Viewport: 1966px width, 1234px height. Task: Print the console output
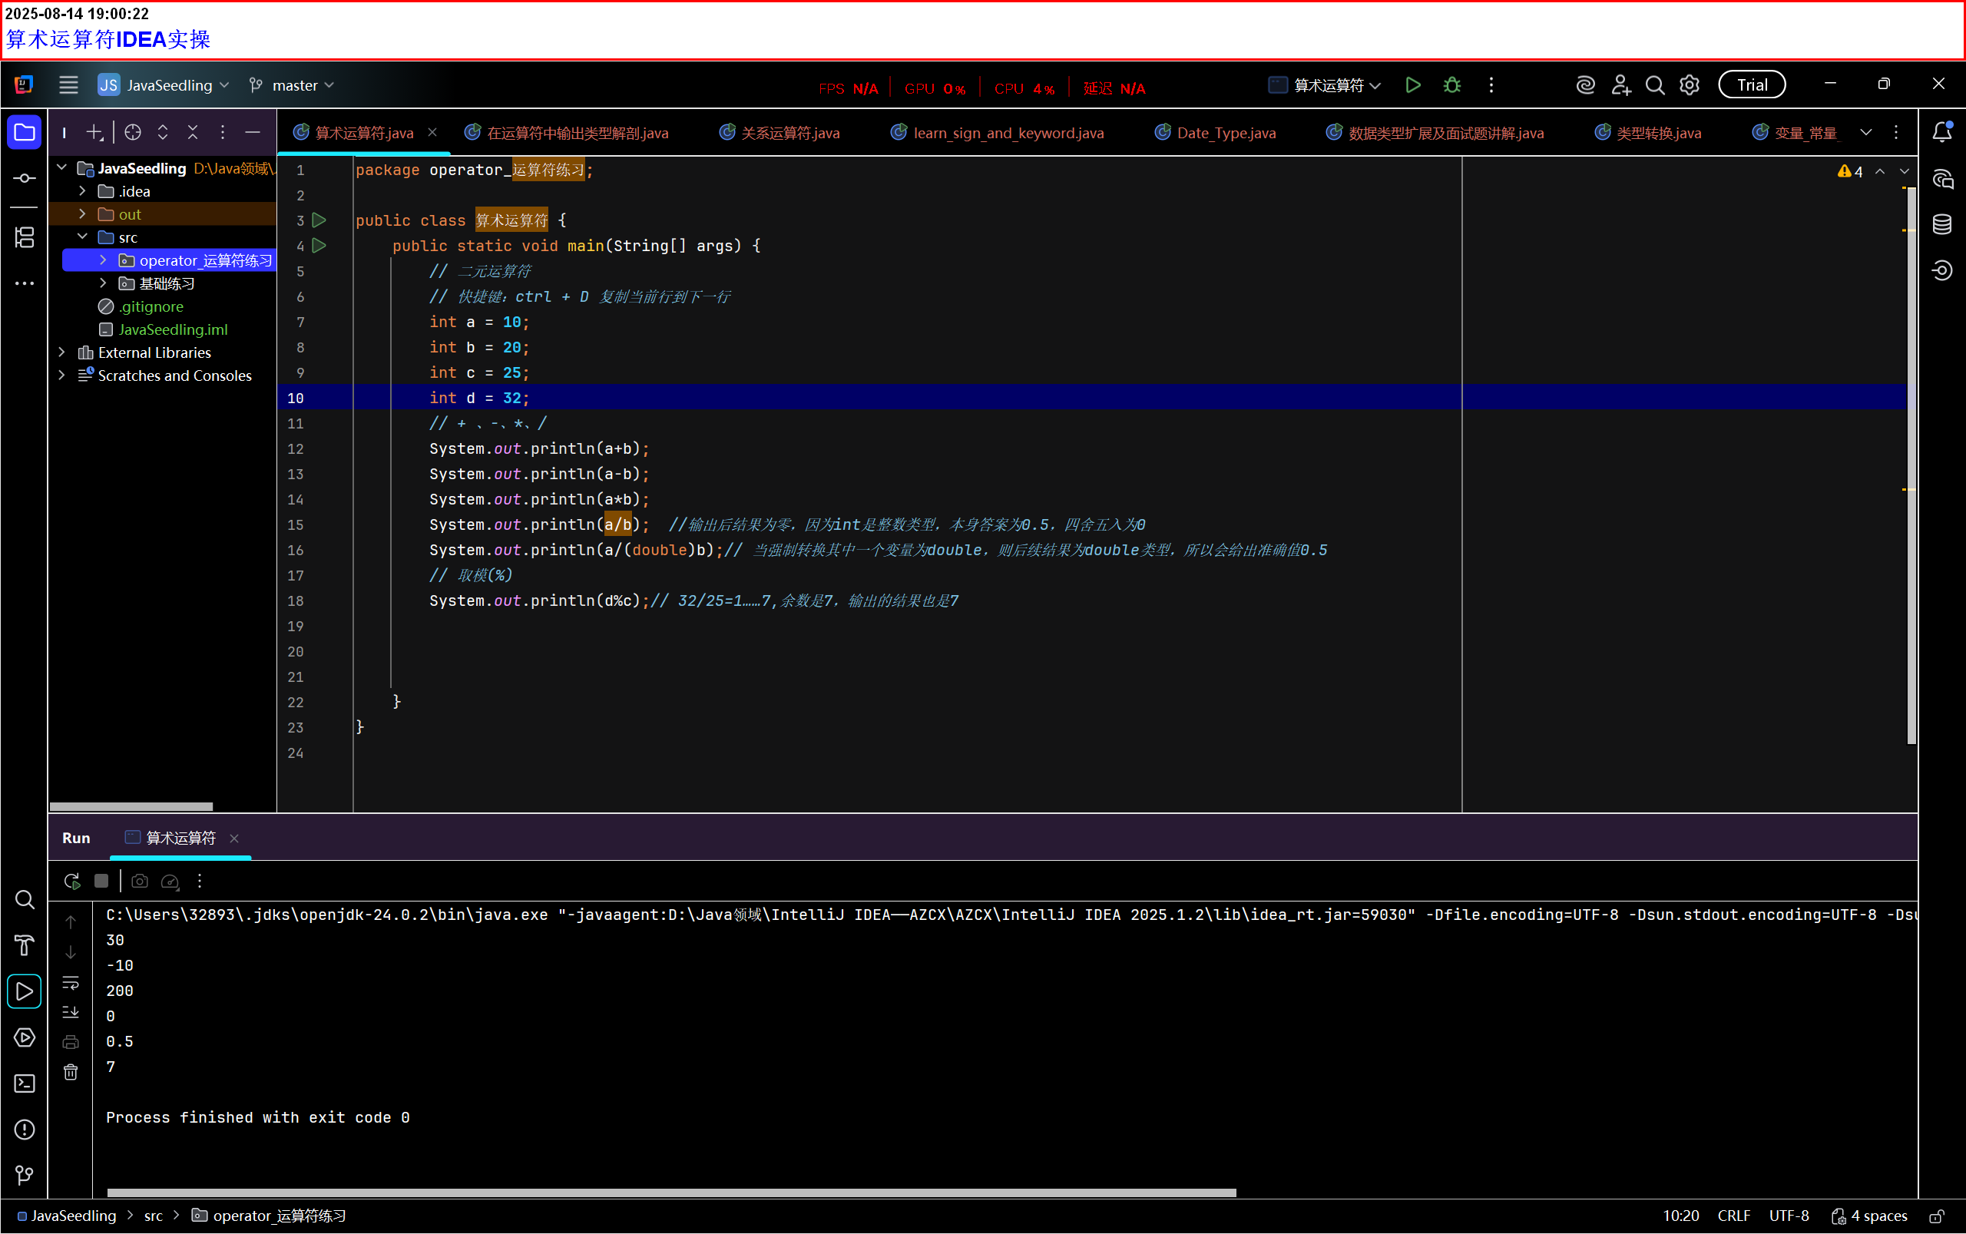coord(71,1041)
